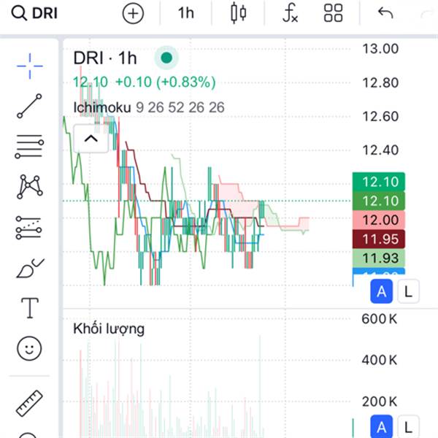Viewport: 438px width, 438px height.
Task: Click 13.00 on the price axis
Action: [x=380, y=49]
